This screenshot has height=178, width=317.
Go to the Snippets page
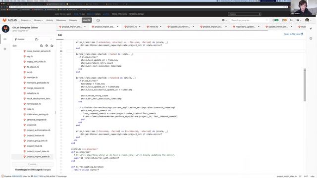coord(73,20)
